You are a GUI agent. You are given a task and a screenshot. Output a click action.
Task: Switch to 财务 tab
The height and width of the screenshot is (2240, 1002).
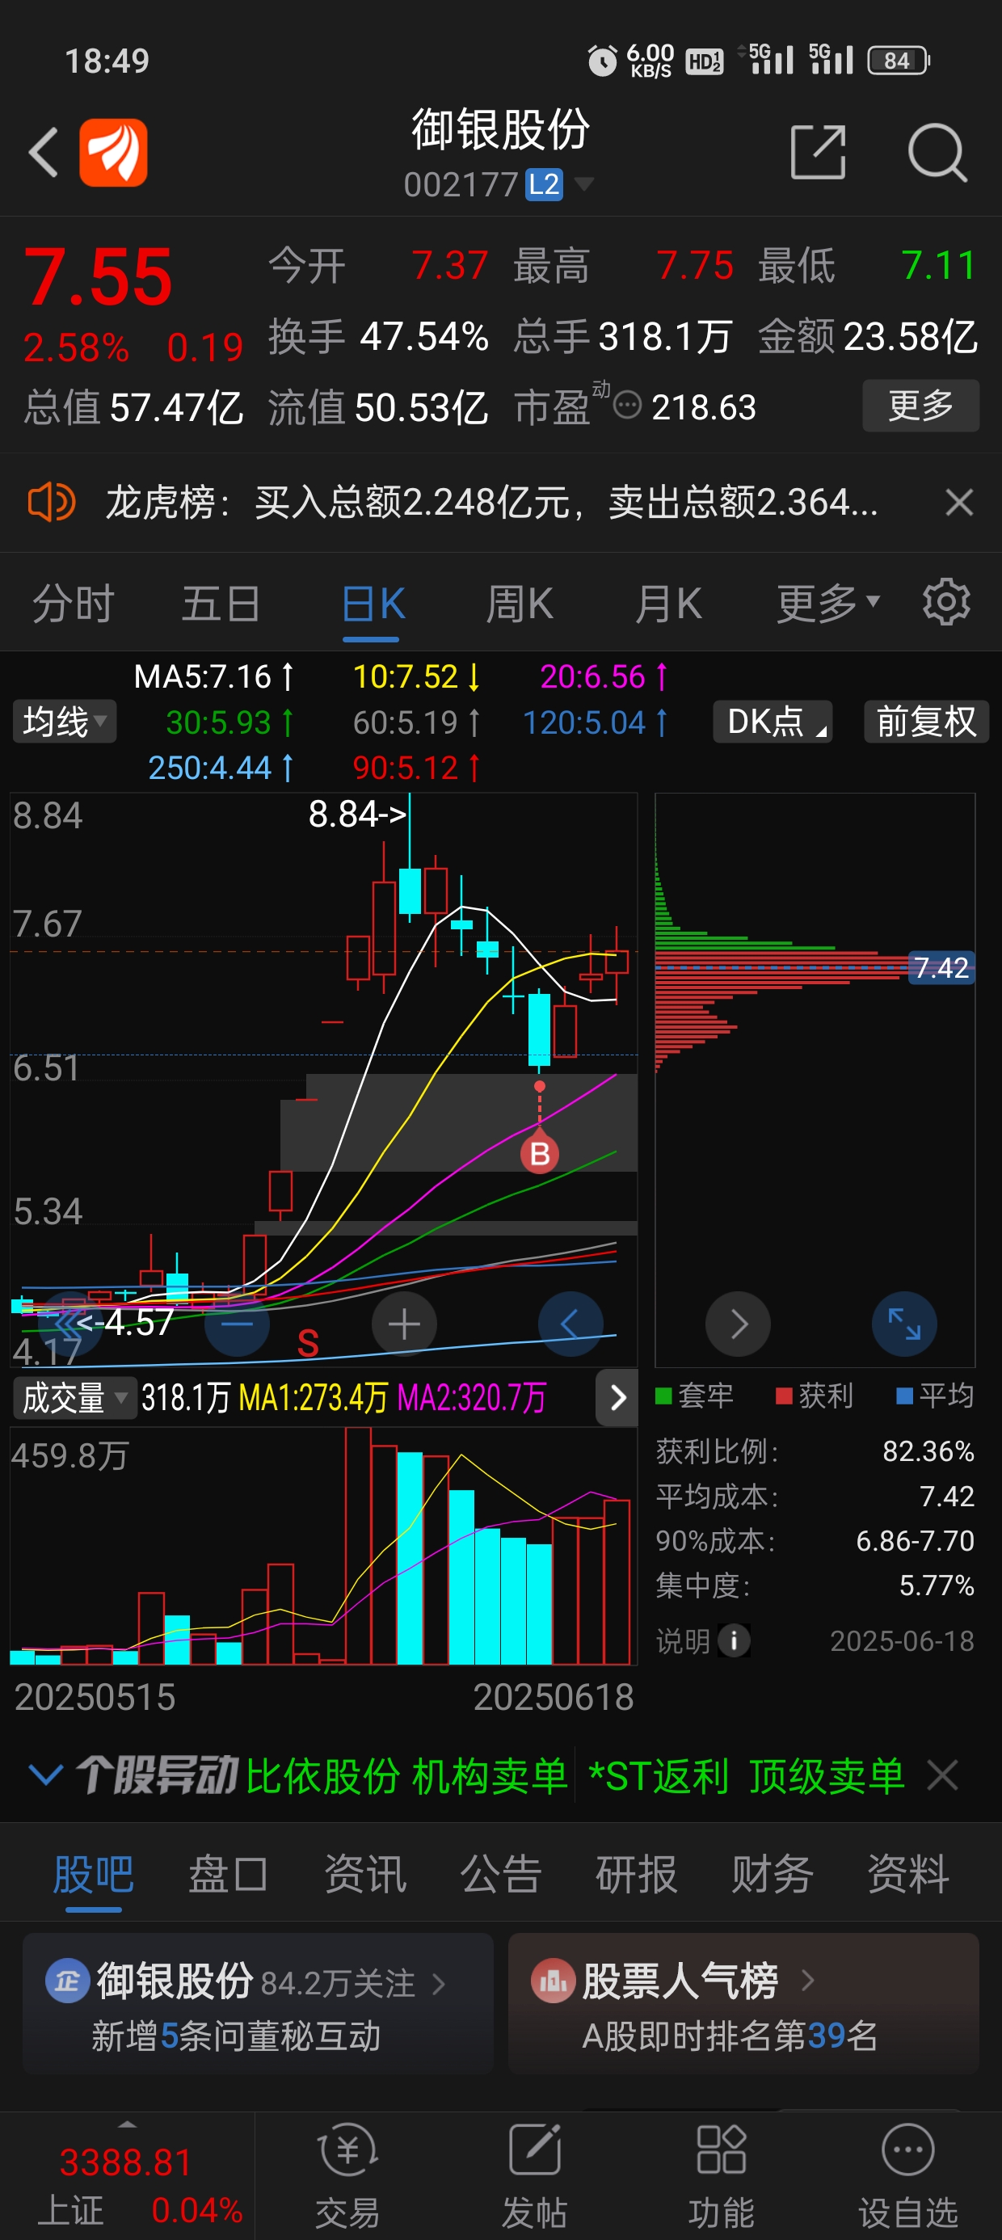tap(773, 1874)
